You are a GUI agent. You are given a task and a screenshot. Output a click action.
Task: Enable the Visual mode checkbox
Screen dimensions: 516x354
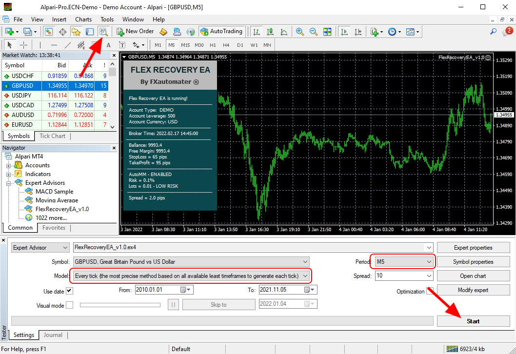(x=69, y=305)
